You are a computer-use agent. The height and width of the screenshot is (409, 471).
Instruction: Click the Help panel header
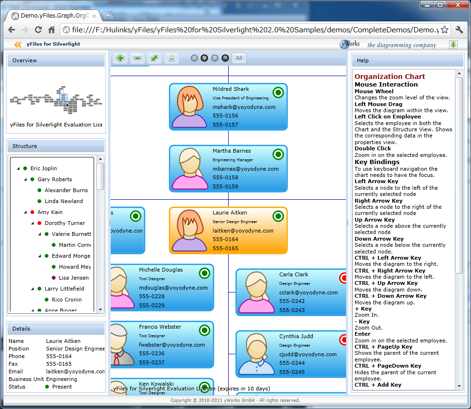tap(408, 60)
